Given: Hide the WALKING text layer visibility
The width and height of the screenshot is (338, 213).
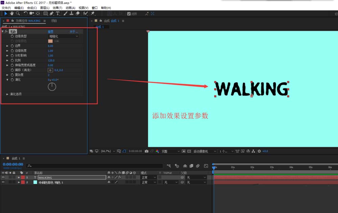Looking at the screenshot, I should [3, 177].
